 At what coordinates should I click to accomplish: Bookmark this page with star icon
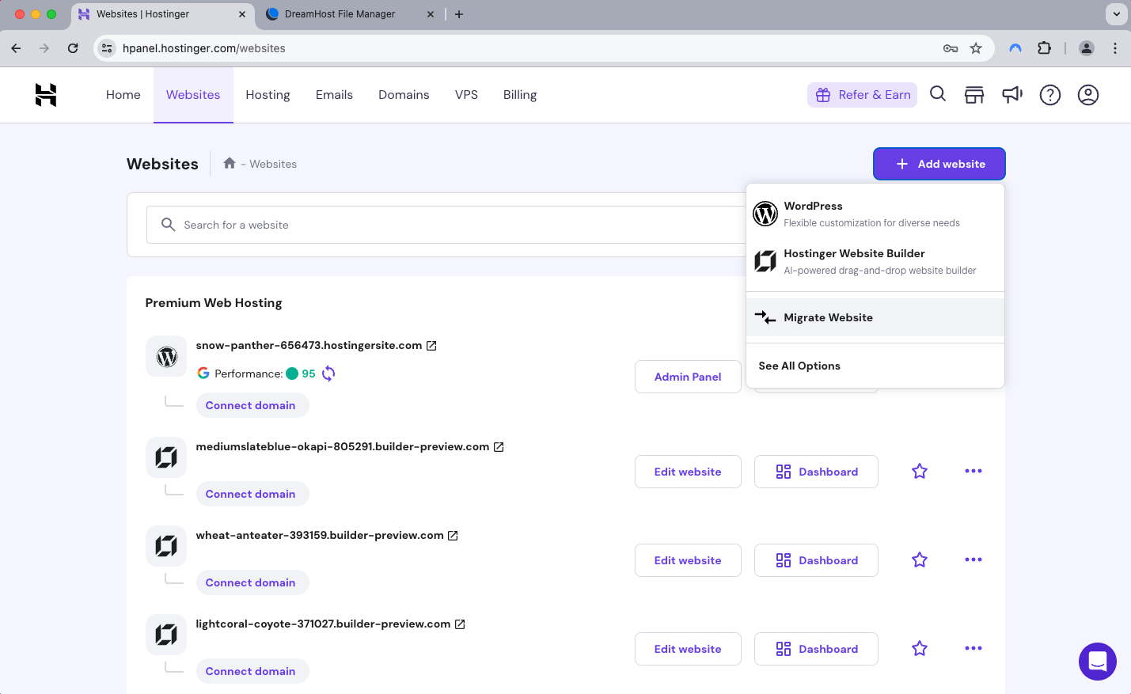click(976, 48)
